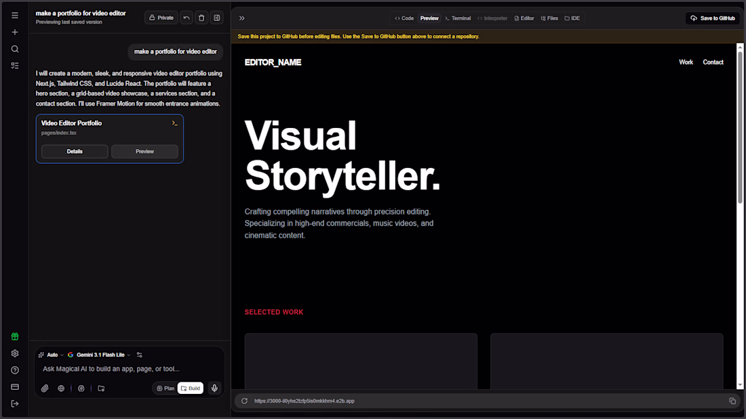
Task: Switch to the Code tab
Action: [404, 18]
